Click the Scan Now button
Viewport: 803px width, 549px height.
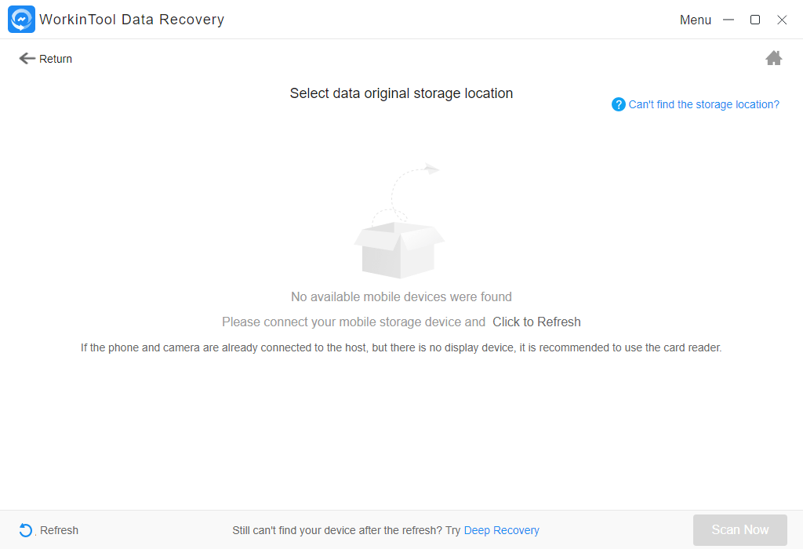(739, 530)
